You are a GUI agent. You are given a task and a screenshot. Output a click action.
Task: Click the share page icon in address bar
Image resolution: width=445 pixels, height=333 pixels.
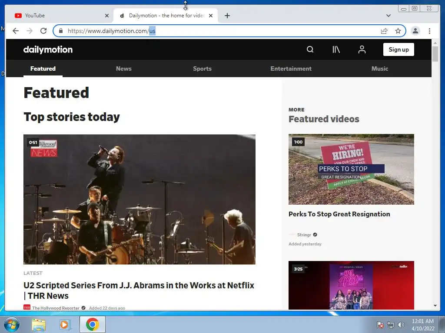384,31
